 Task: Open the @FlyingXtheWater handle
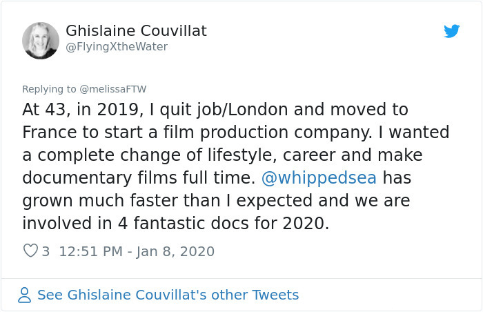coord(117,47)
